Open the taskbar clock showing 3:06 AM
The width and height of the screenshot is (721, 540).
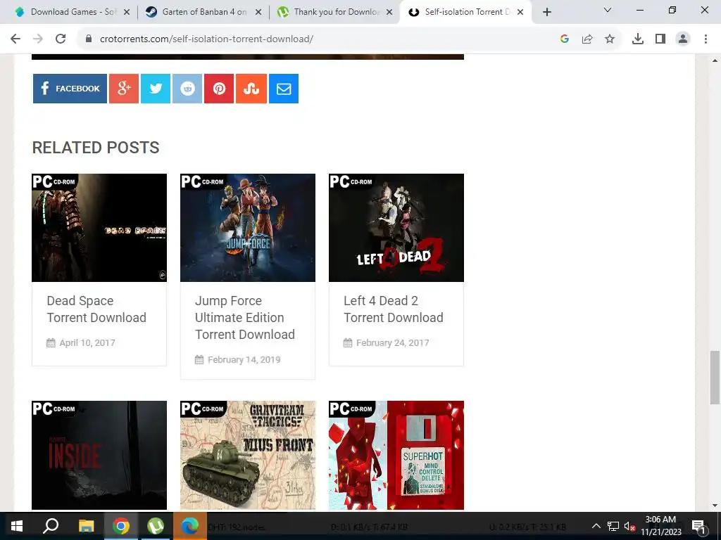(x=660, y=526)
